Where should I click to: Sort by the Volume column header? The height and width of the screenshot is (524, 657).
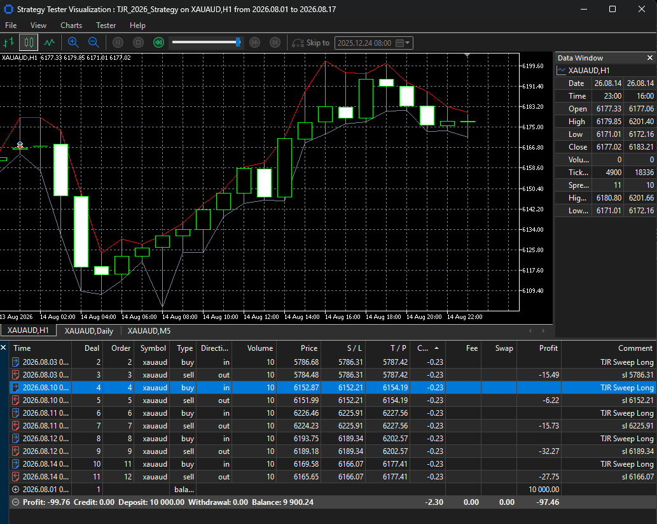tap(254, 348)
